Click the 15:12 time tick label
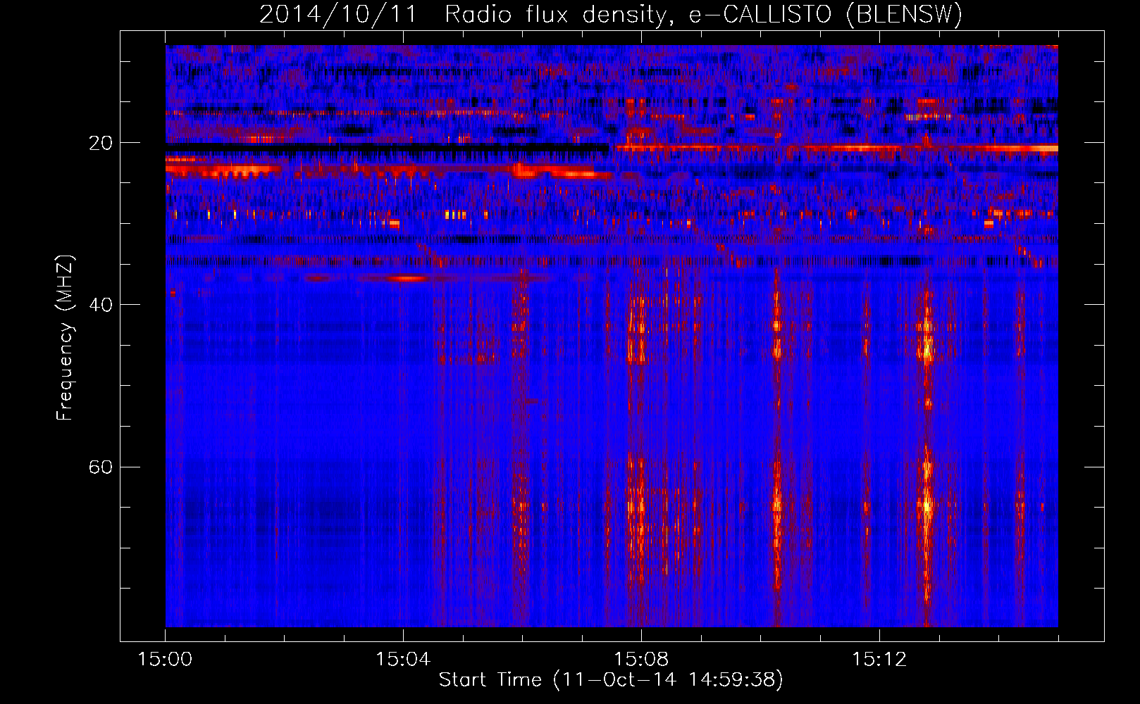 pos(879,660)
